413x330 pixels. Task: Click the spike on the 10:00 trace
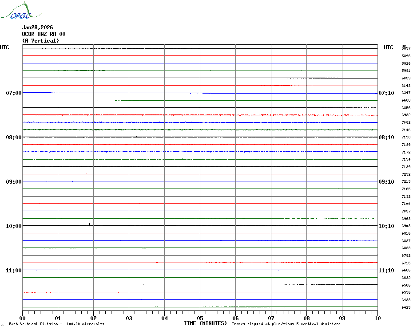click(90, 224)
